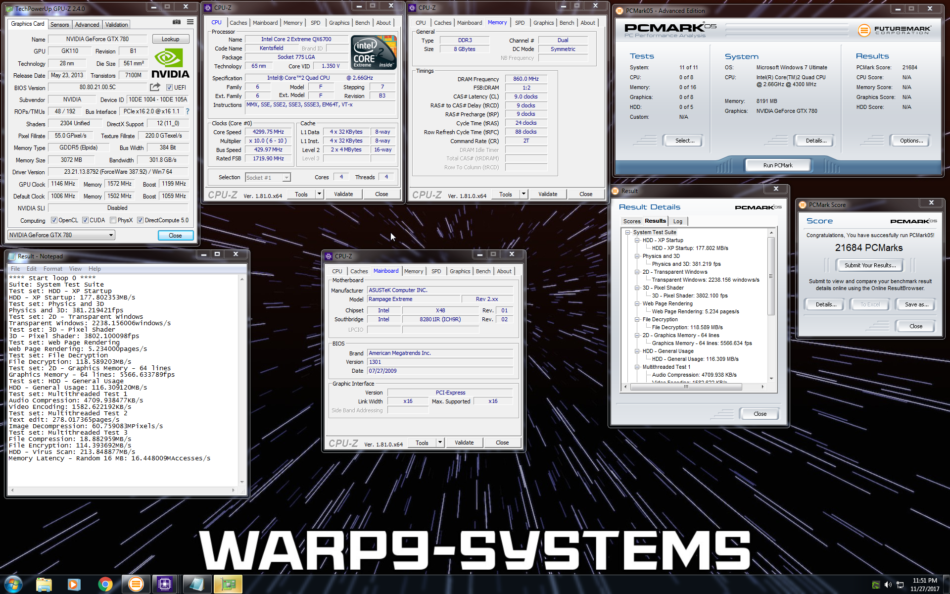Click Notepad vertical scrollbar down arrow

tap(242, 481)
